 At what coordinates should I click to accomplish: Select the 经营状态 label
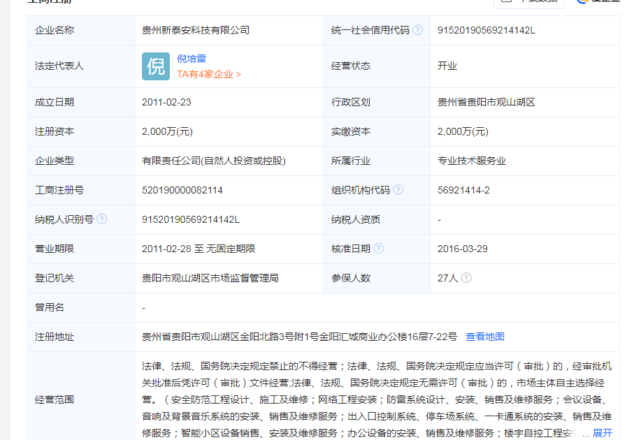(351, 66)
